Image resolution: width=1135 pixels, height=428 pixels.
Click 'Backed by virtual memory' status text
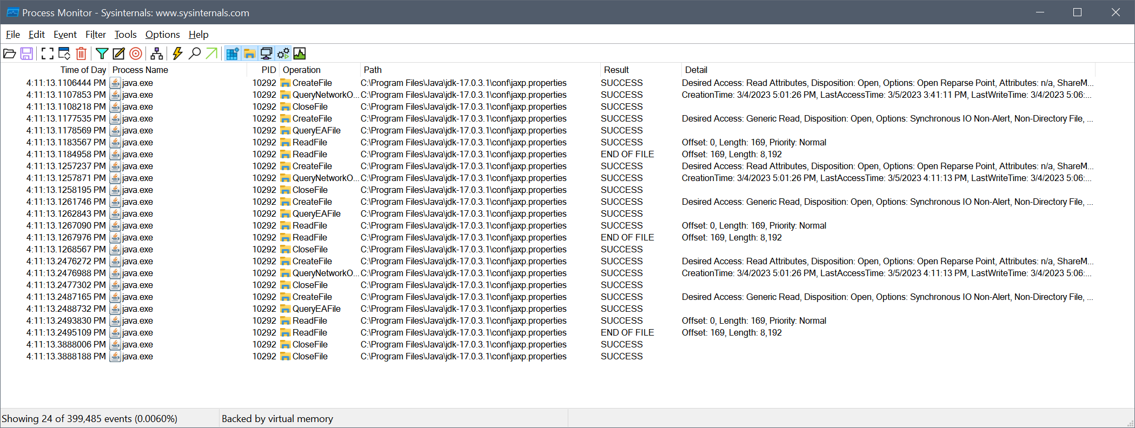coord(277,419)
